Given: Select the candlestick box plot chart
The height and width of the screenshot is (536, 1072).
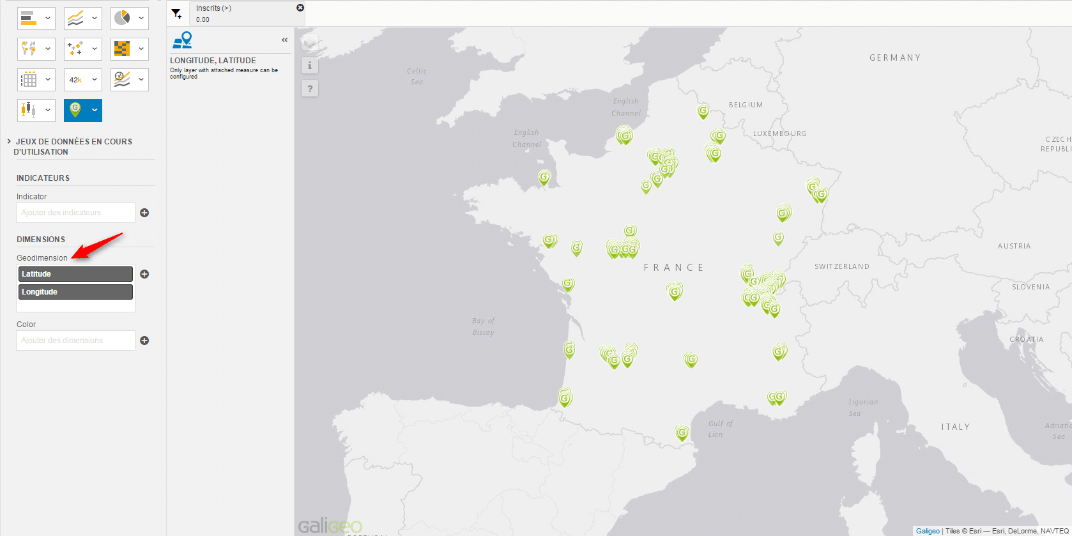Looking at the screenshot, I should click(x=29, y=110).
